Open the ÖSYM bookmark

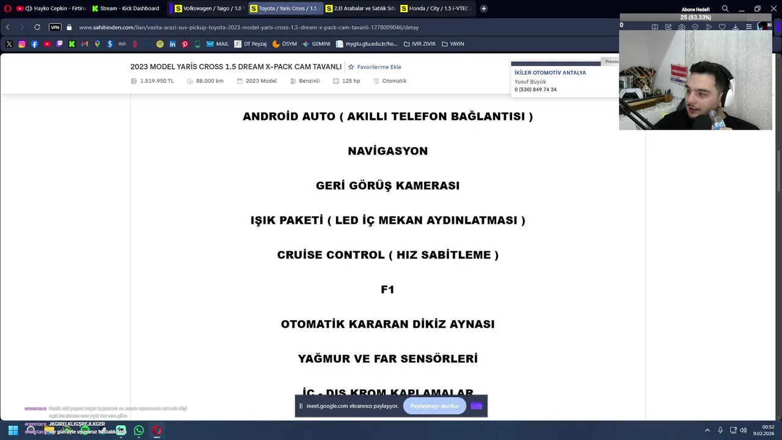point(285,44)
